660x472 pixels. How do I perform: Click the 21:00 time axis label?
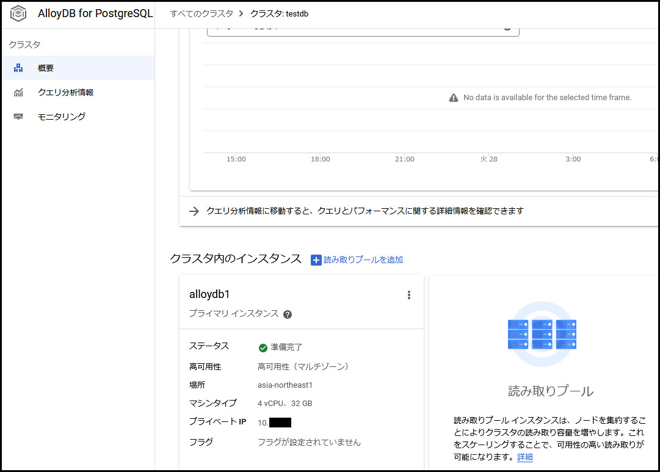(x=405, y=159)
